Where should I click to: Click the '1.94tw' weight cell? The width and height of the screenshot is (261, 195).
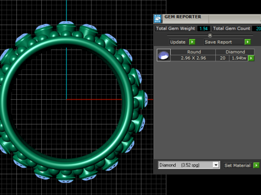pyautogui.click(x=239, y=58)
